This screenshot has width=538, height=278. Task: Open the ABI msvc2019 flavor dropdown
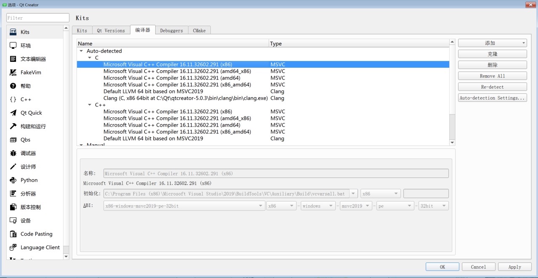pyautogui.click(x=356, y=206)
